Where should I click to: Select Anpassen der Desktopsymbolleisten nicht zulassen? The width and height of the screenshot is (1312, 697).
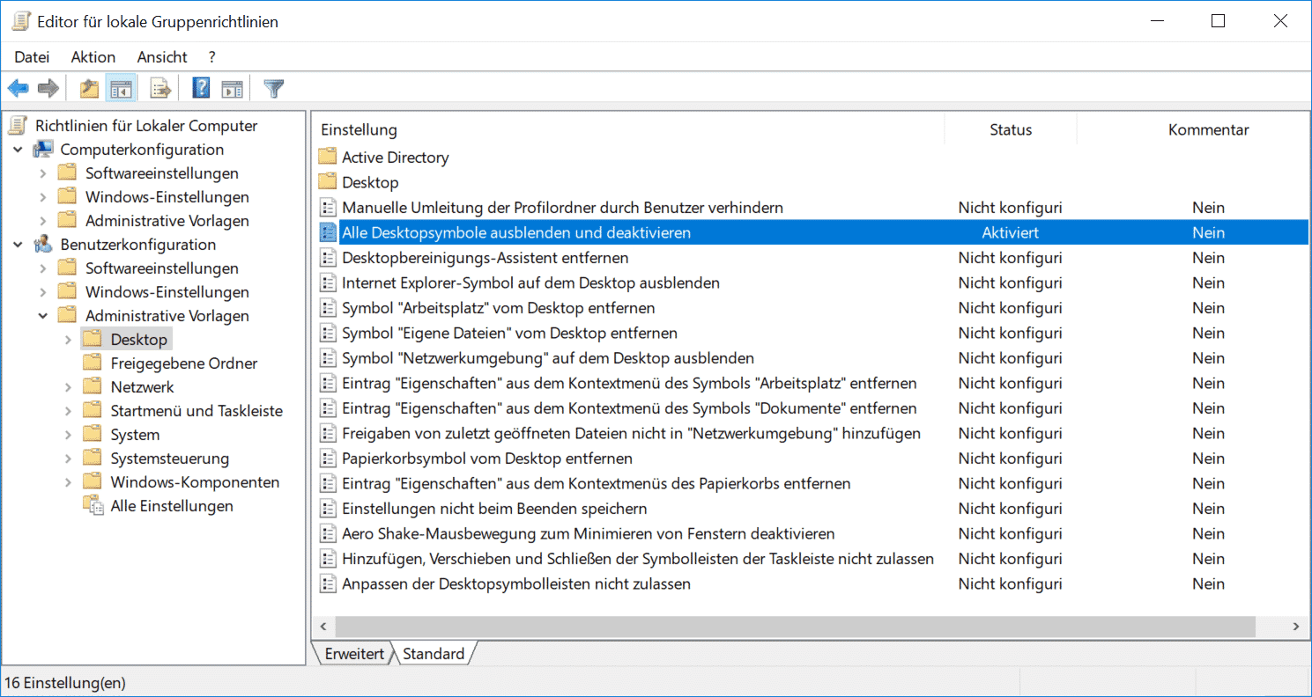(516, 583)
